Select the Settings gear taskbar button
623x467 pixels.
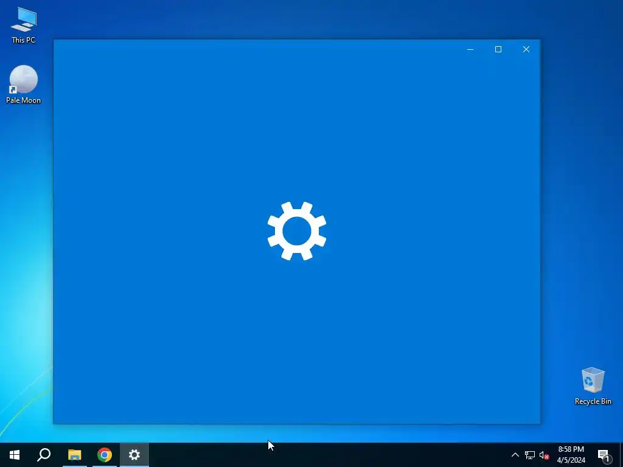pyautogui.click(x=134, y=455)
